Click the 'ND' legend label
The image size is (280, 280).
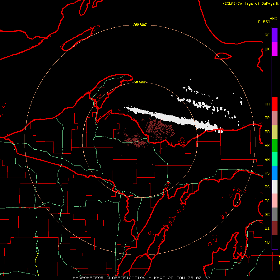point(267,242)
